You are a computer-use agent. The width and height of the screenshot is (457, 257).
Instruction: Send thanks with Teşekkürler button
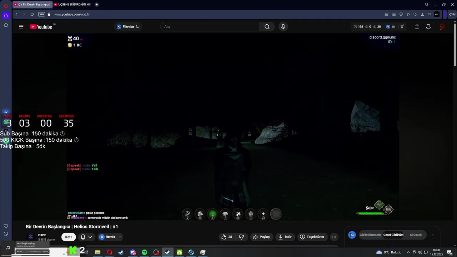pyautogui.click(x=312, y=237)
